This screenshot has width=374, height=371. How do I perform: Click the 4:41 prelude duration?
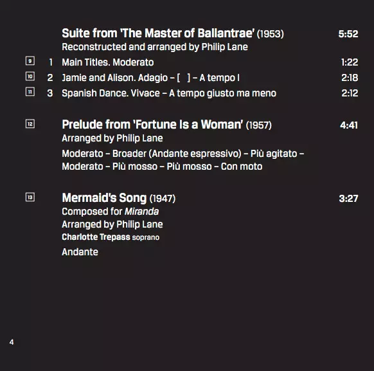pos(349,125)
